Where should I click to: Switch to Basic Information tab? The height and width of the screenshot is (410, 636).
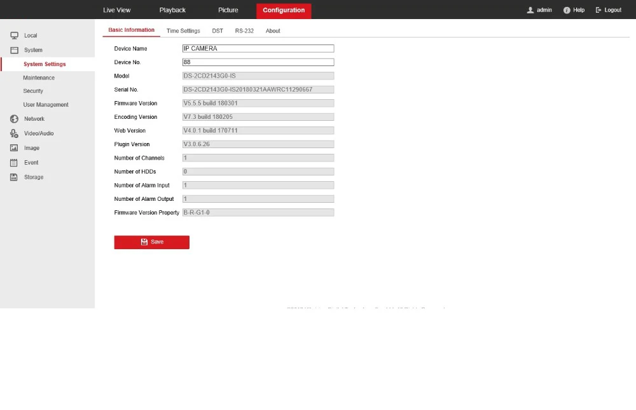tap(132, 30)
